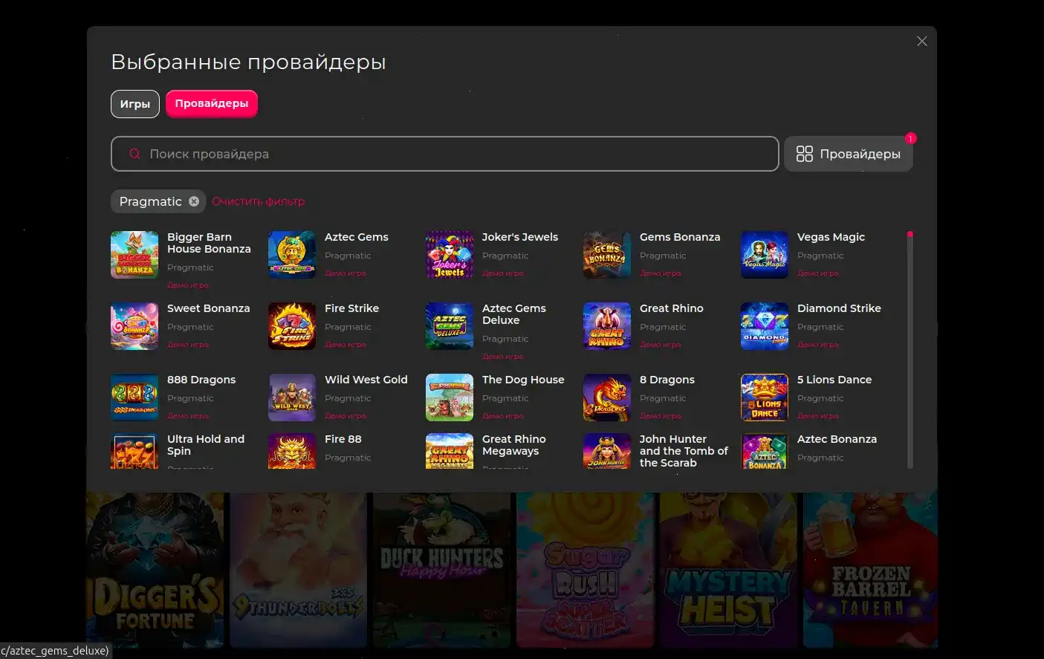The width and height of the screenshot is (1044, 659).
Task: Open the Aztec Gems game tile
Action: point(291,254)
